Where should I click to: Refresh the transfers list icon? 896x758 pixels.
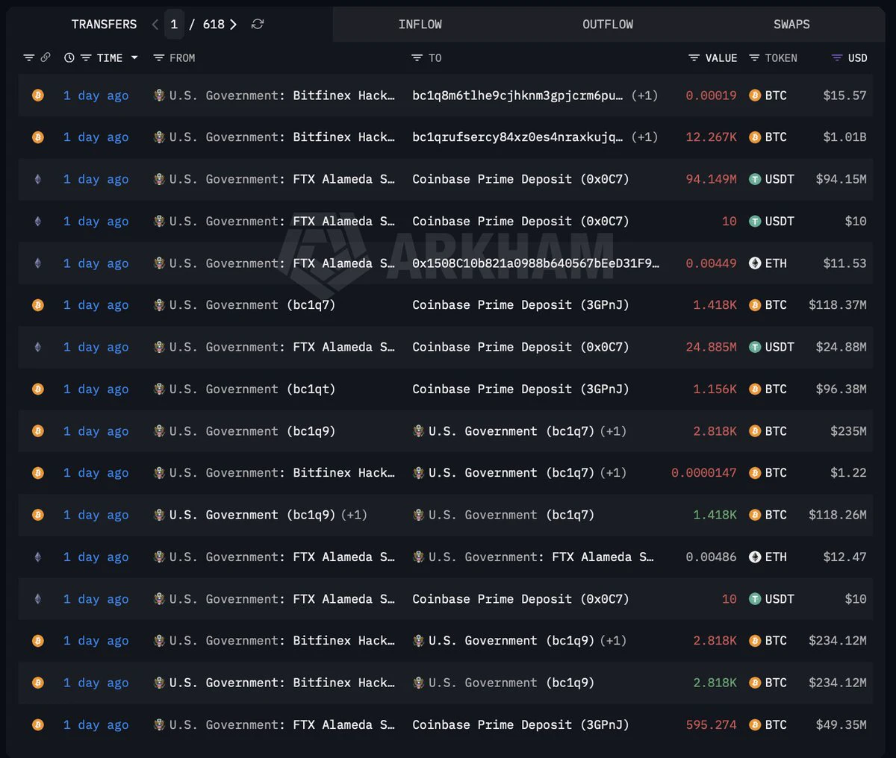pyautogui.click(x=258, y=25)
